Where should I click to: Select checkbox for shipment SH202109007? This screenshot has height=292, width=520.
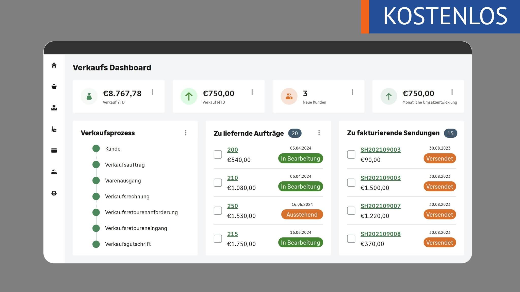(x=351, y=211)
